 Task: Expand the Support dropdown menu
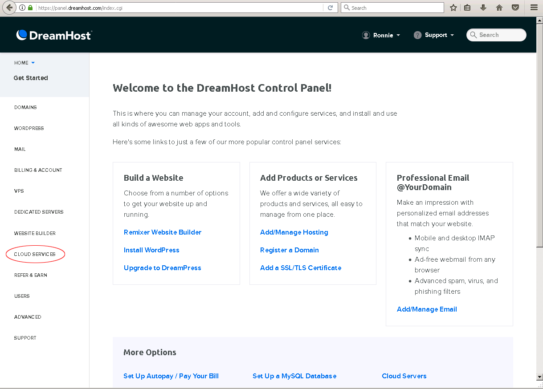452,35
